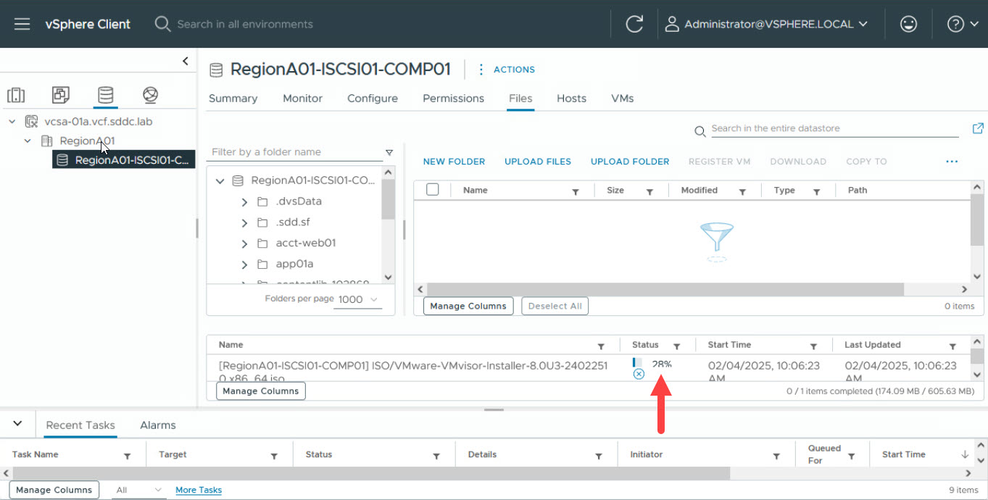988x500 pixels.
Task: Collapse the RegionA01 datacenter node
Action: pyautogui.click(x=28, y=141)
